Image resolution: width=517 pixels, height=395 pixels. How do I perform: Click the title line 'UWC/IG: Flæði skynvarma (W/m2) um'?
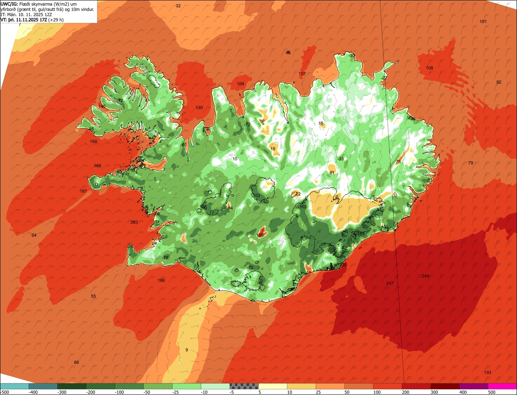(x=39, y=4)
